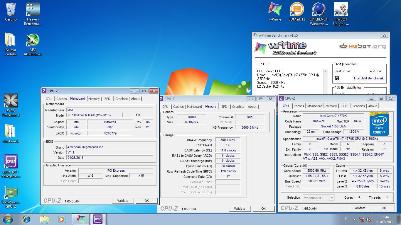Image resolution: width=401 pixels, height=225 pixels.
Task: Click Validate in Mainboard CPU-Z window
Action: point(123,201)
